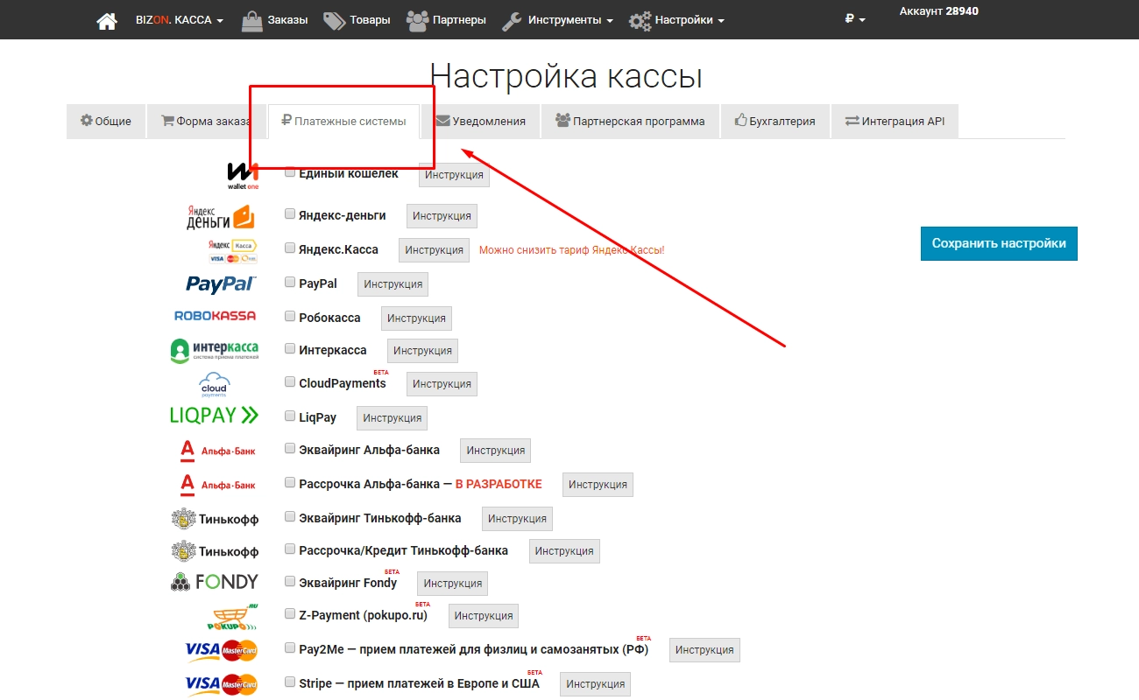Enable the PayPal checkbox

coord(290,283)
